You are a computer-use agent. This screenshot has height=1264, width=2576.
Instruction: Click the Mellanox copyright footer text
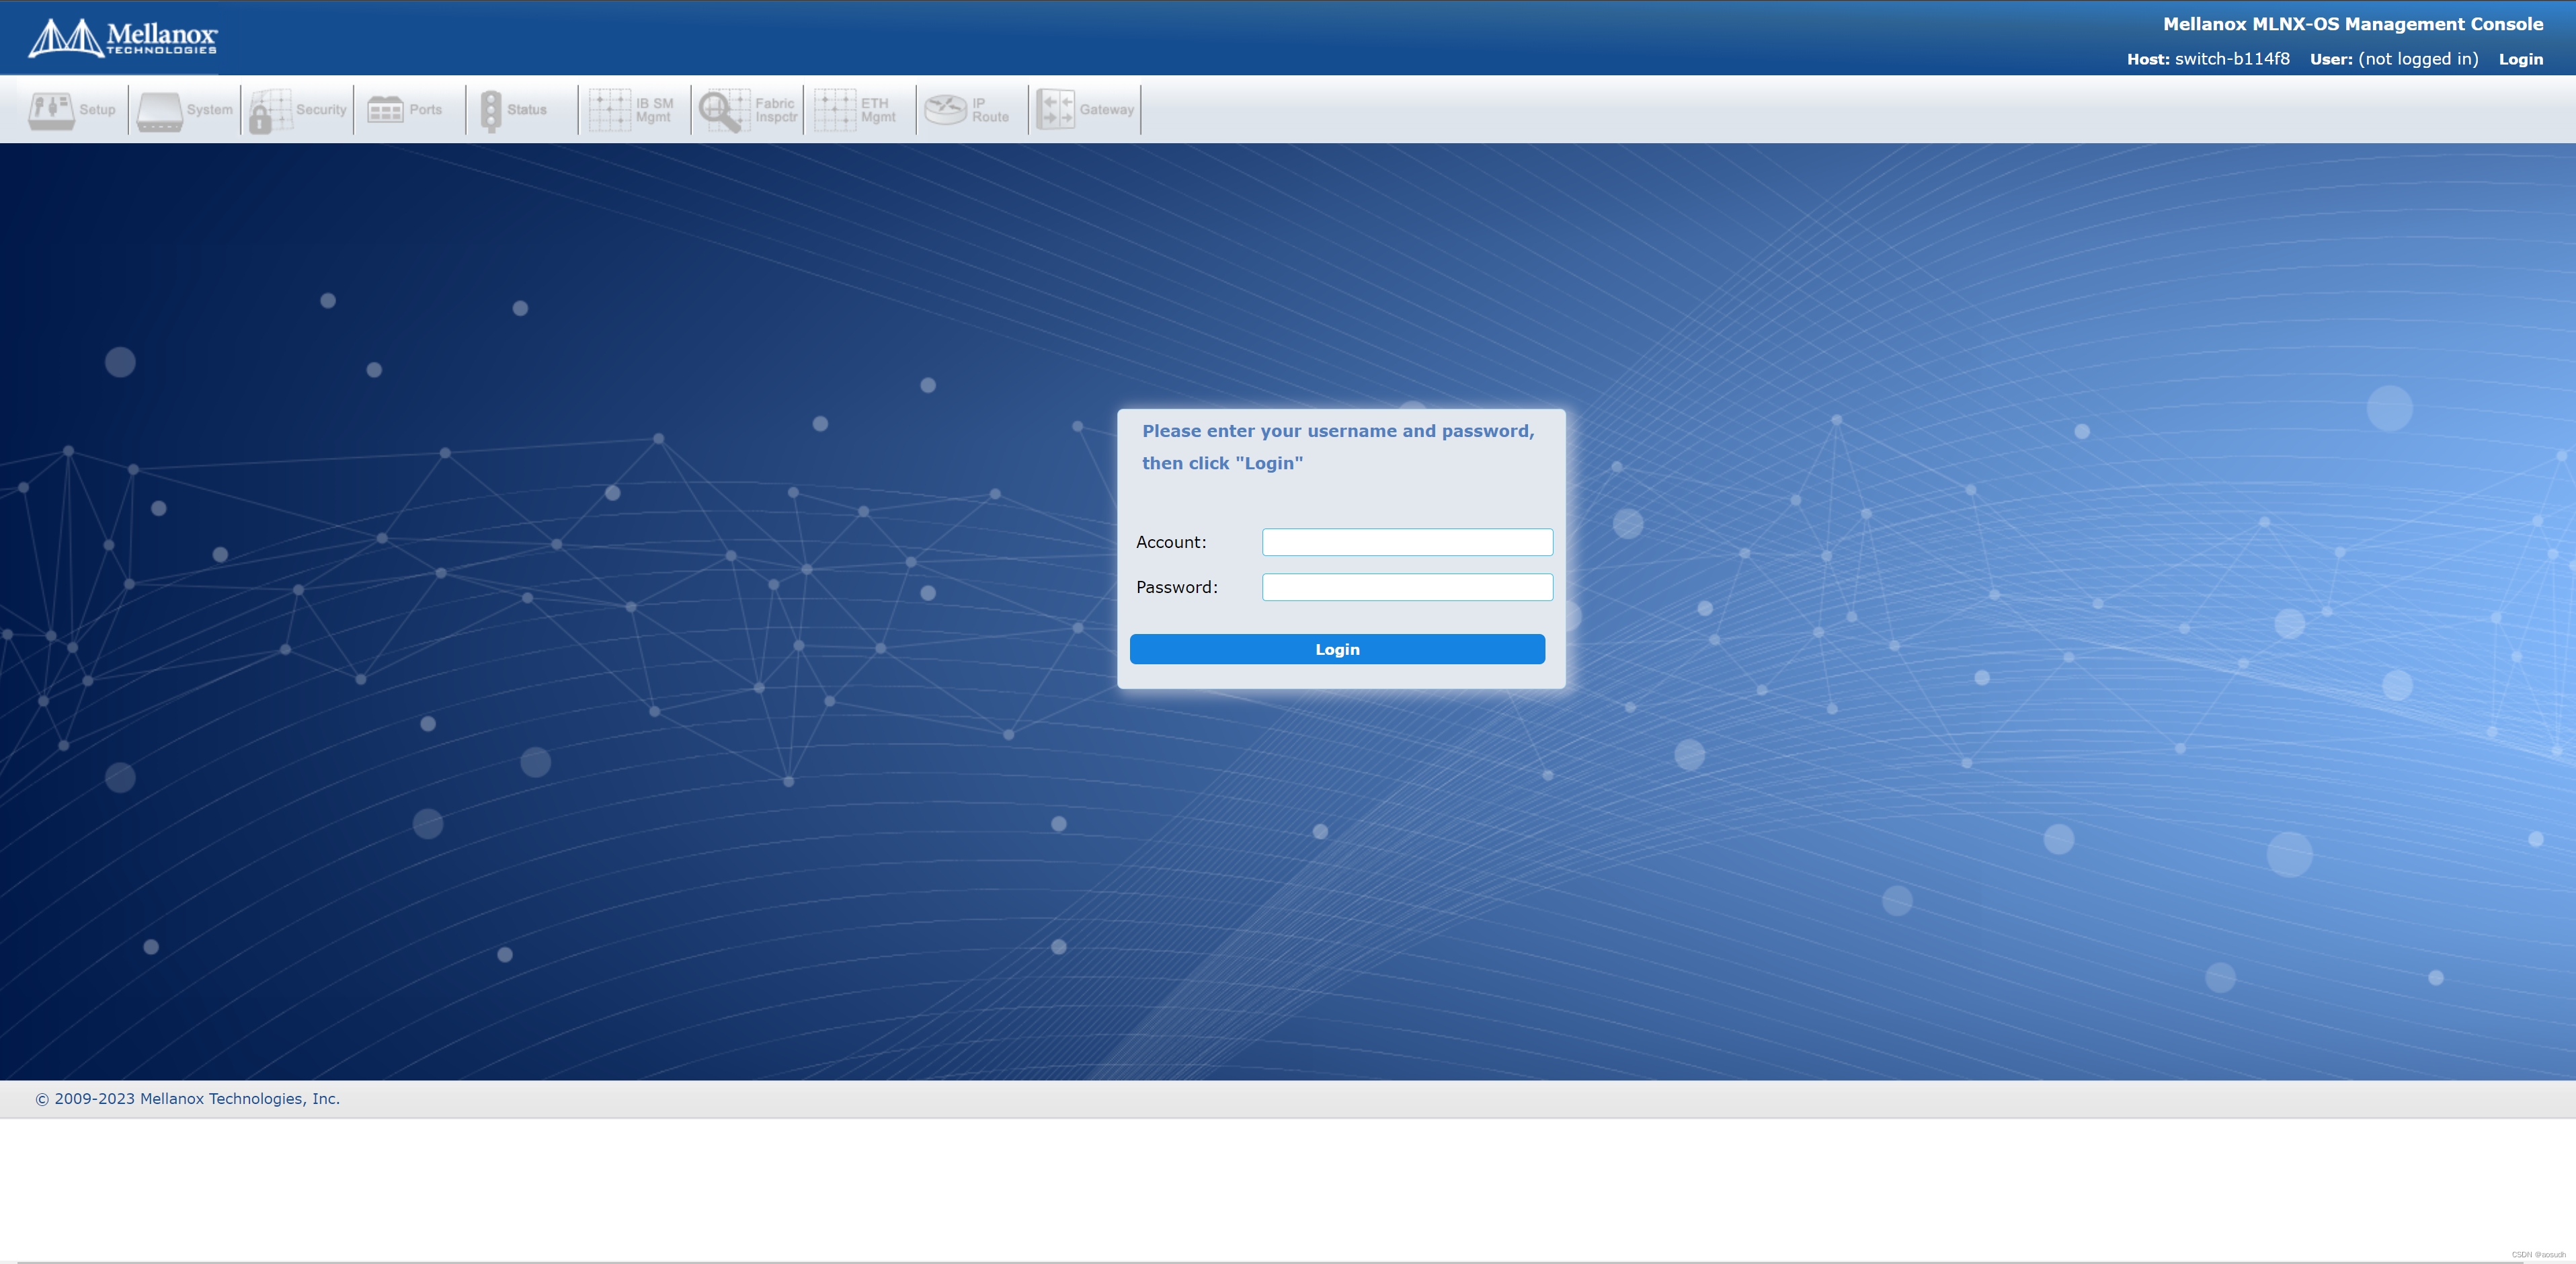click(188, 1098)
